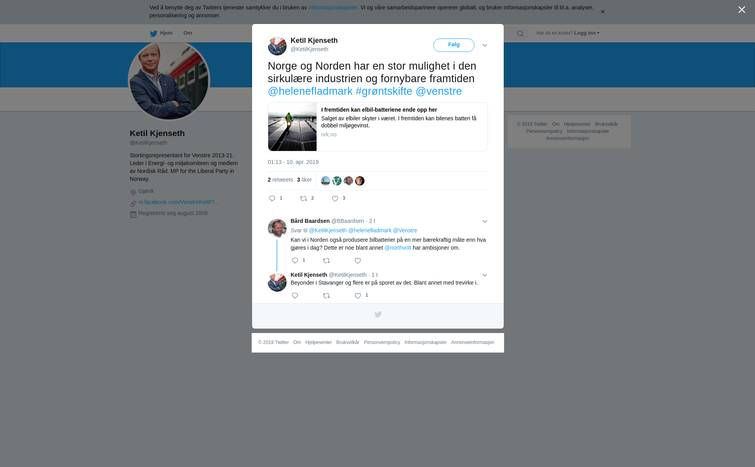This screenshot has width=755, height=467.
Task: Open the more options chevron beside Følg
Action: [x=485, y=45]
